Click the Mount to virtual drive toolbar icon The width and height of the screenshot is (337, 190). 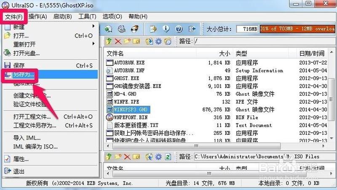[x=122, y=29]
